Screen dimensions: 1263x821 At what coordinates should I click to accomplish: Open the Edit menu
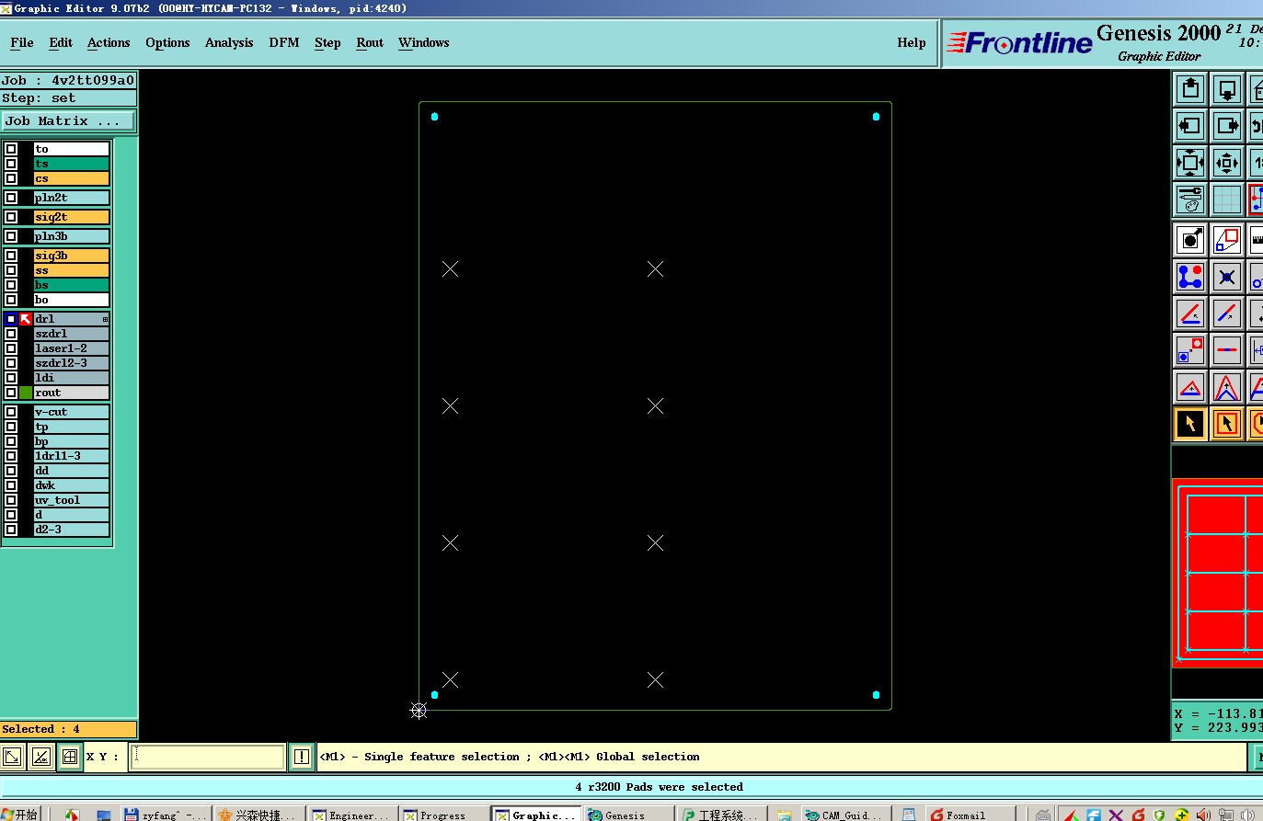click(61, 42)
